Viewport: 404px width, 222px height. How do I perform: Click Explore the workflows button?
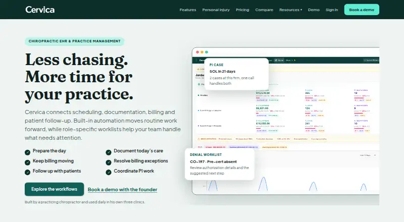point(55,189)
